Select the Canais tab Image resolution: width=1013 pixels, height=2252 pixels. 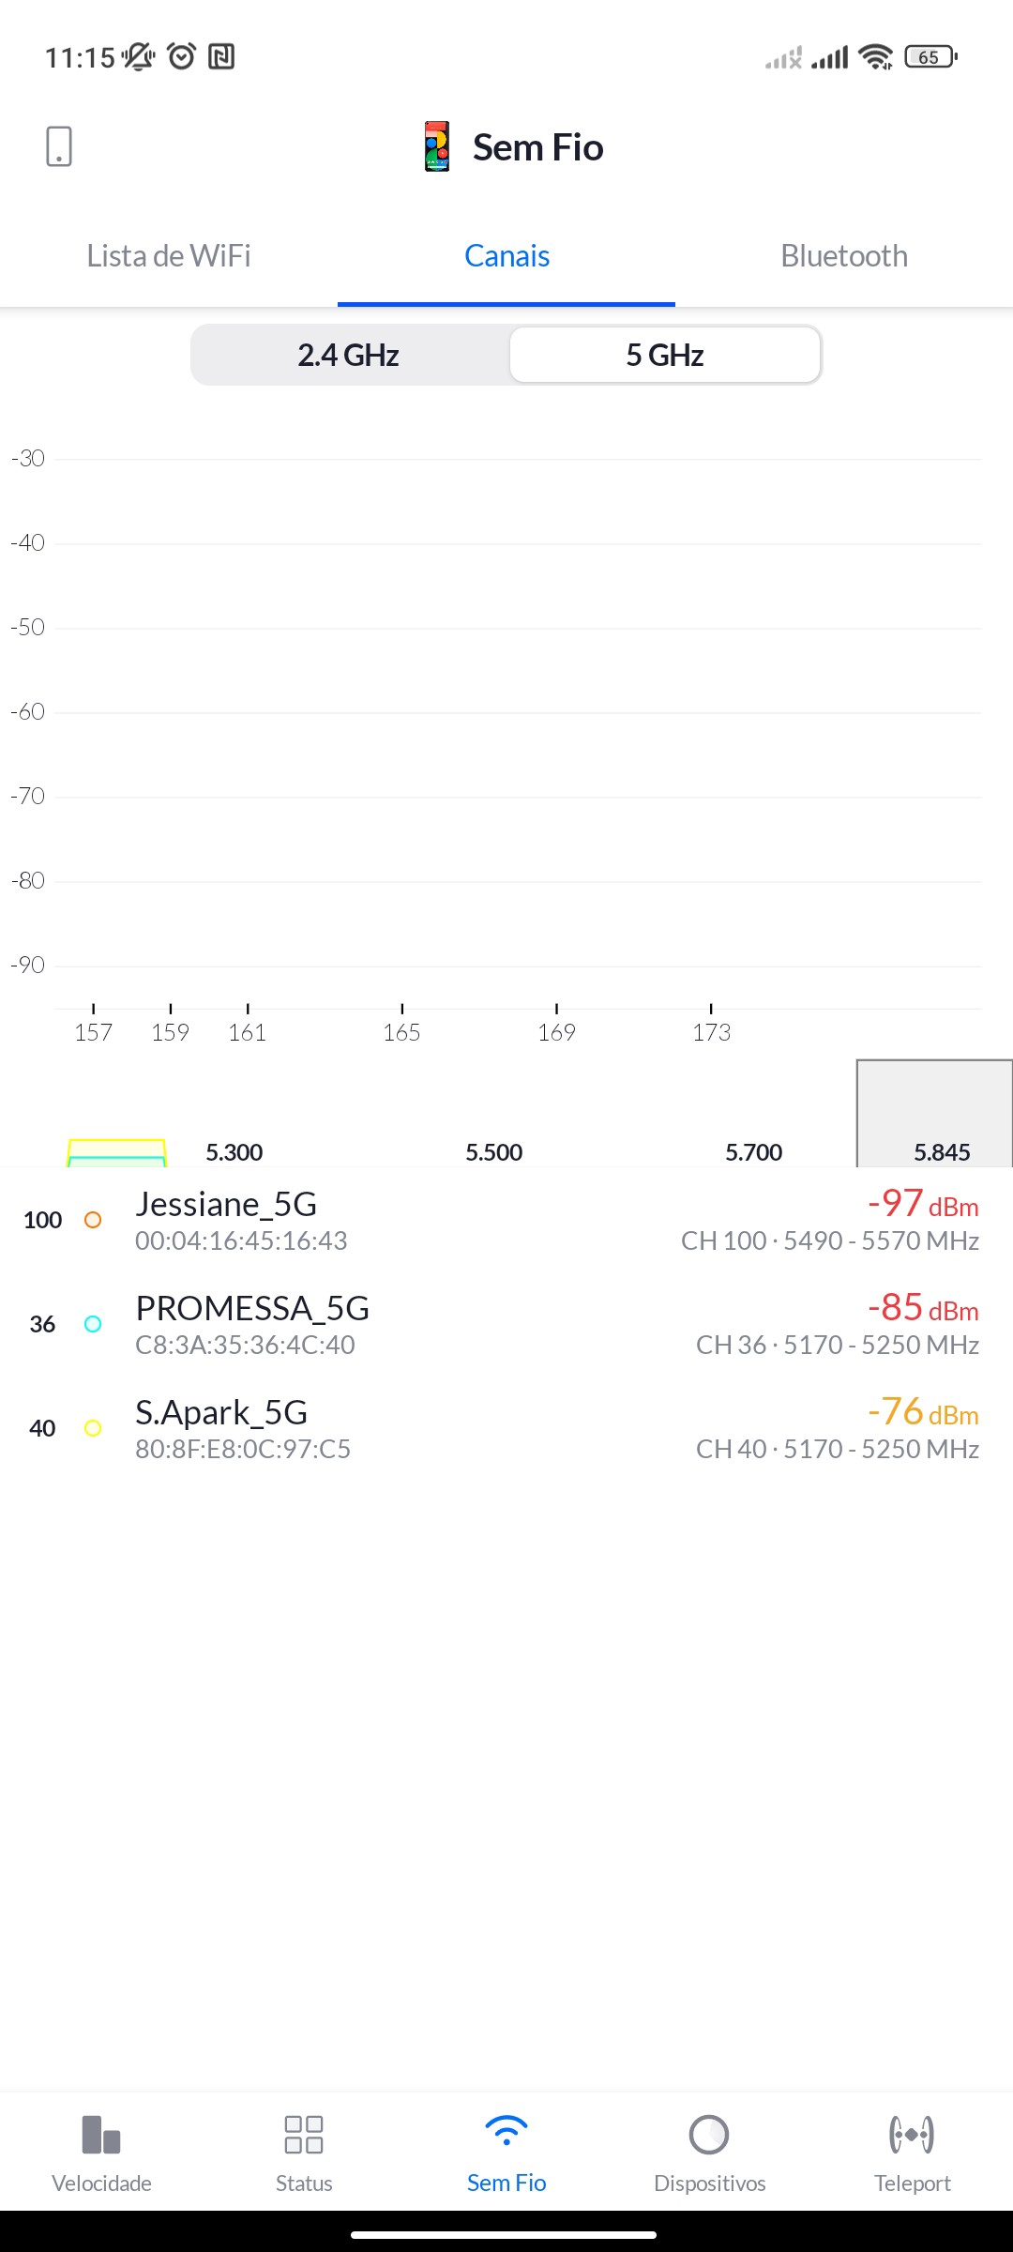click(x=506, y=256)
